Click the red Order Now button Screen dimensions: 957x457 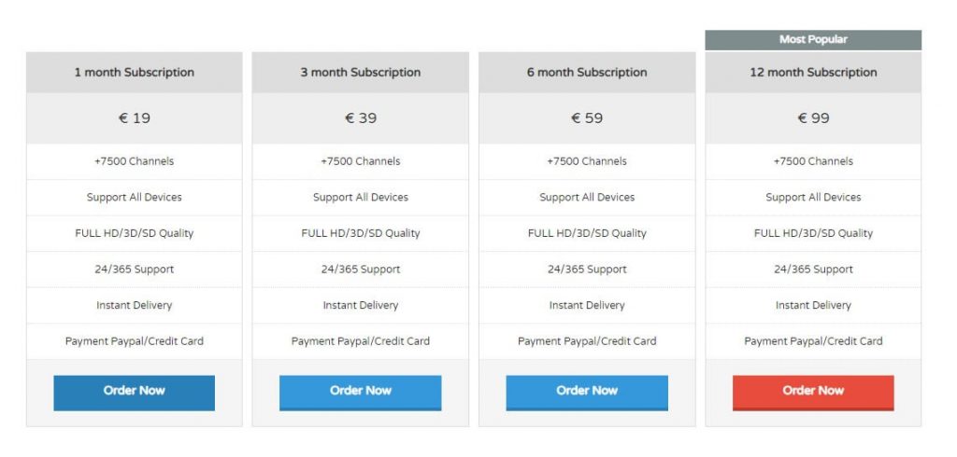(813, 393)
